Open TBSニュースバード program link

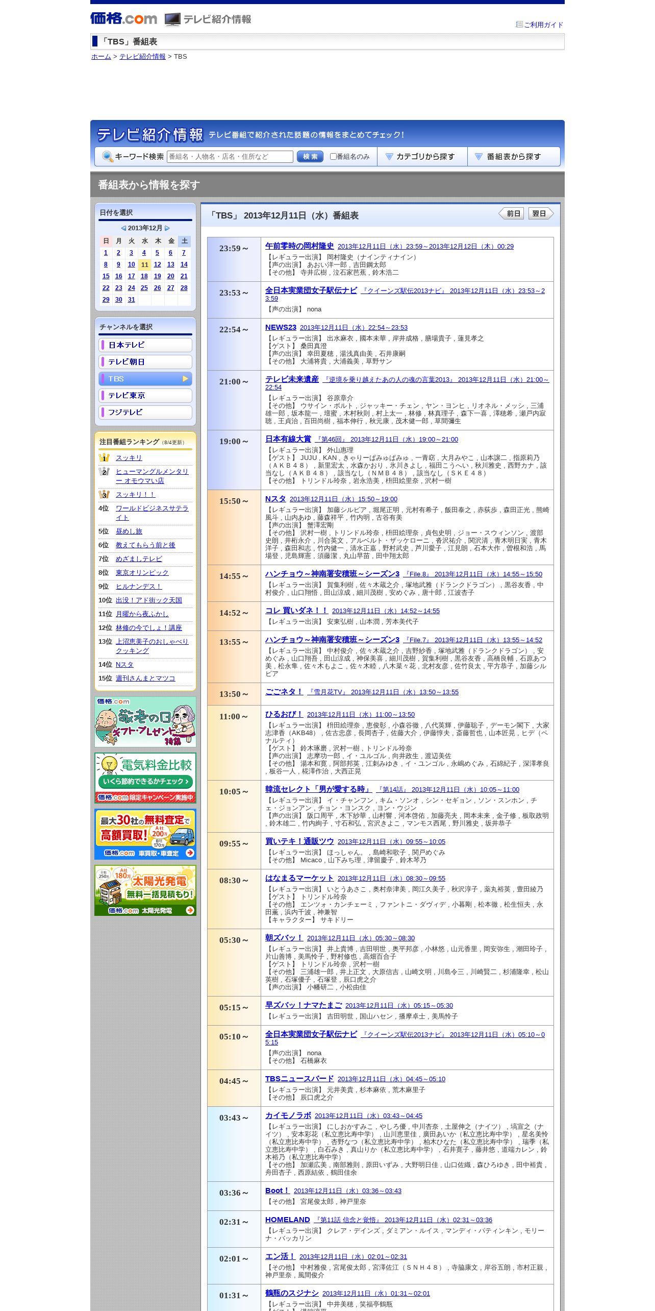tap(299, 1079)
